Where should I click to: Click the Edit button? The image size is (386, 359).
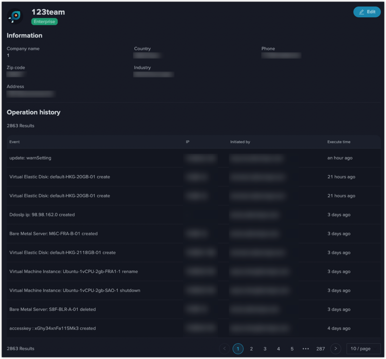[367, 12]
